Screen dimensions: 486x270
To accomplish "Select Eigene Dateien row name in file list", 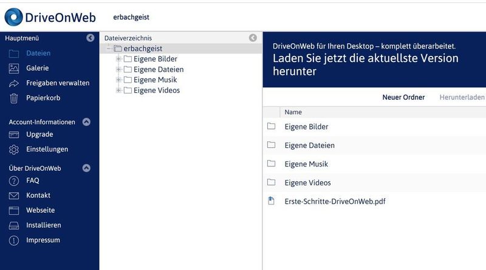I will pyautogui.click(x=310, y=145).
